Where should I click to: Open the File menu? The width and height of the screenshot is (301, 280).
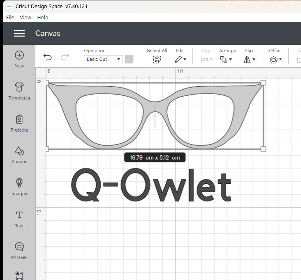point(10,17)
